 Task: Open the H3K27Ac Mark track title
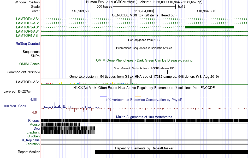(x=144, y=88)
